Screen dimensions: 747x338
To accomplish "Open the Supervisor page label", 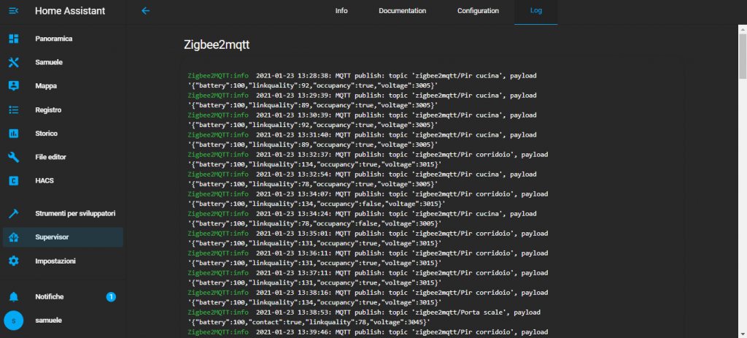I will [52, 237].
